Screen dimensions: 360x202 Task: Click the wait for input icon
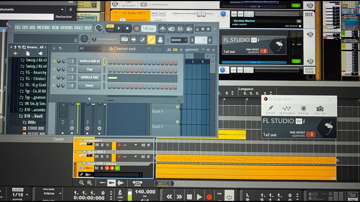[172, 29]
